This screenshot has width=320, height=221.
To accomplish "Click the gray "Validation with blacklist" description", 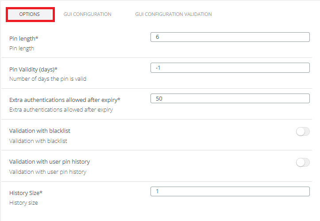I will [38, 141].
